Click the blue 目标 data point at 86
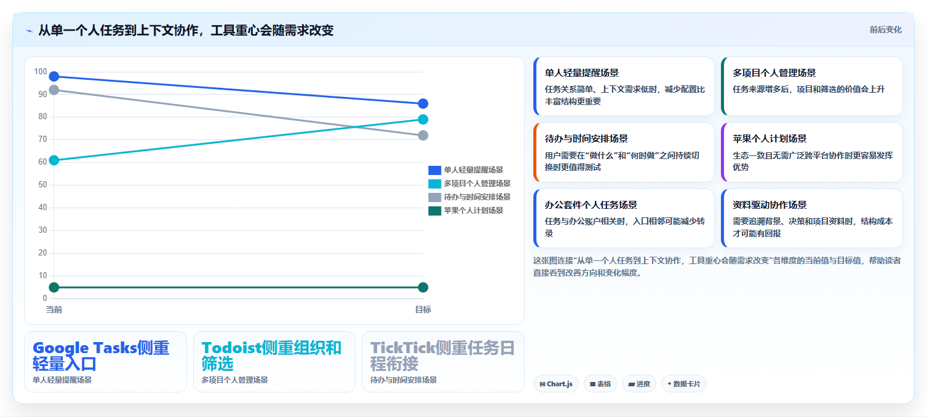The width and height of the screenshot is (927, 417). pos(423,104)
